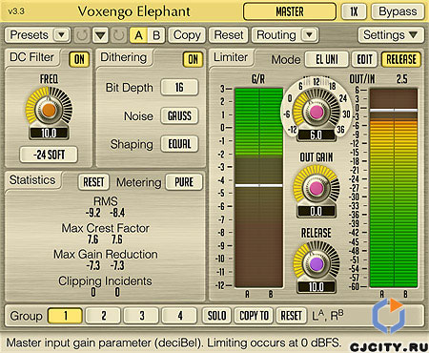Click the undo arrow icon beside Presets
This screenshot has height=353, width=429.
click(x=82, y=35)
